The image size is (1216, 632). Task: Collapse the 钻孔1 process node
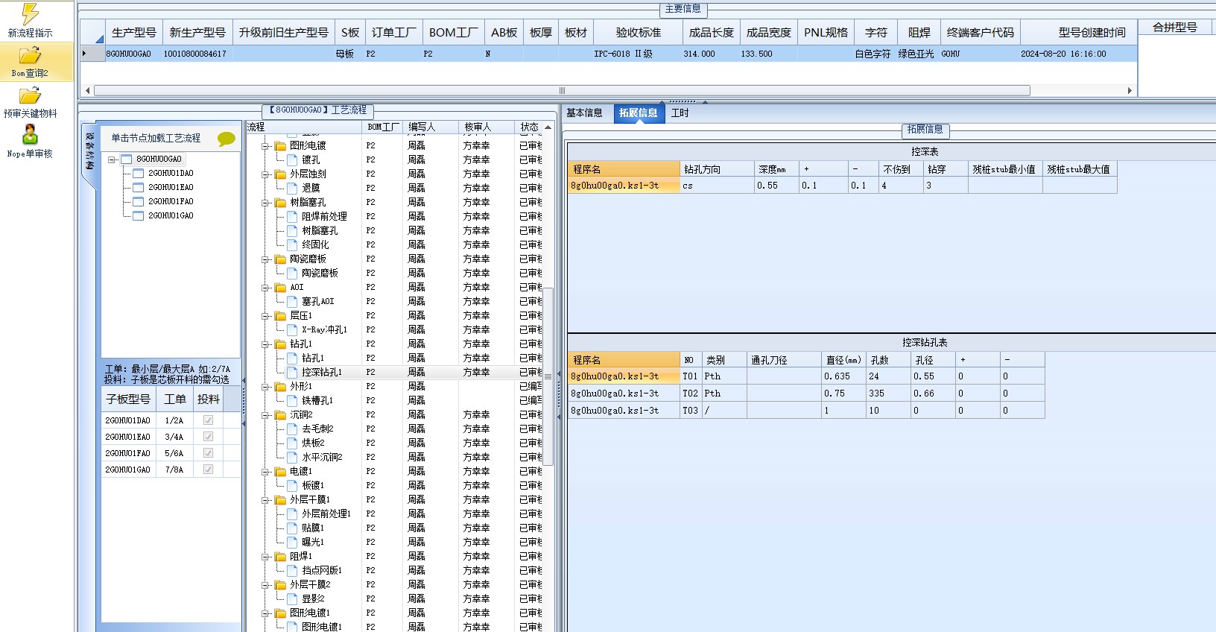click(x=265, y=344)
